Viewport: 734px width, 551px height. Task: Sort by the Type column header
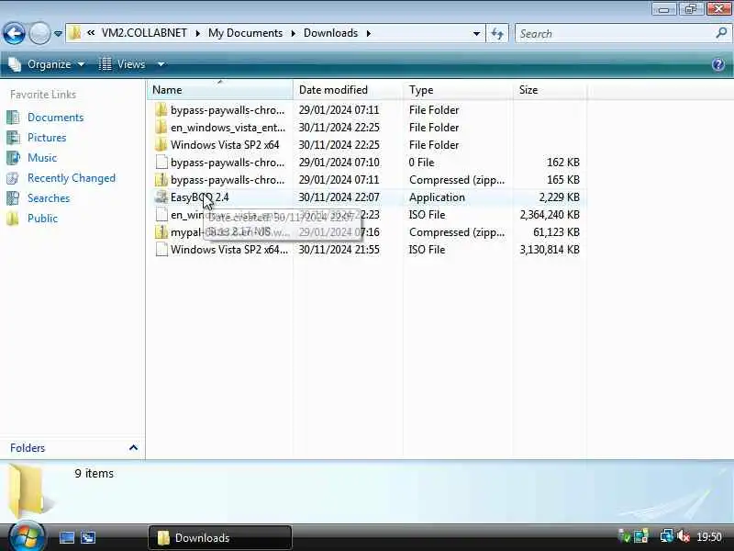coord(458,89)
